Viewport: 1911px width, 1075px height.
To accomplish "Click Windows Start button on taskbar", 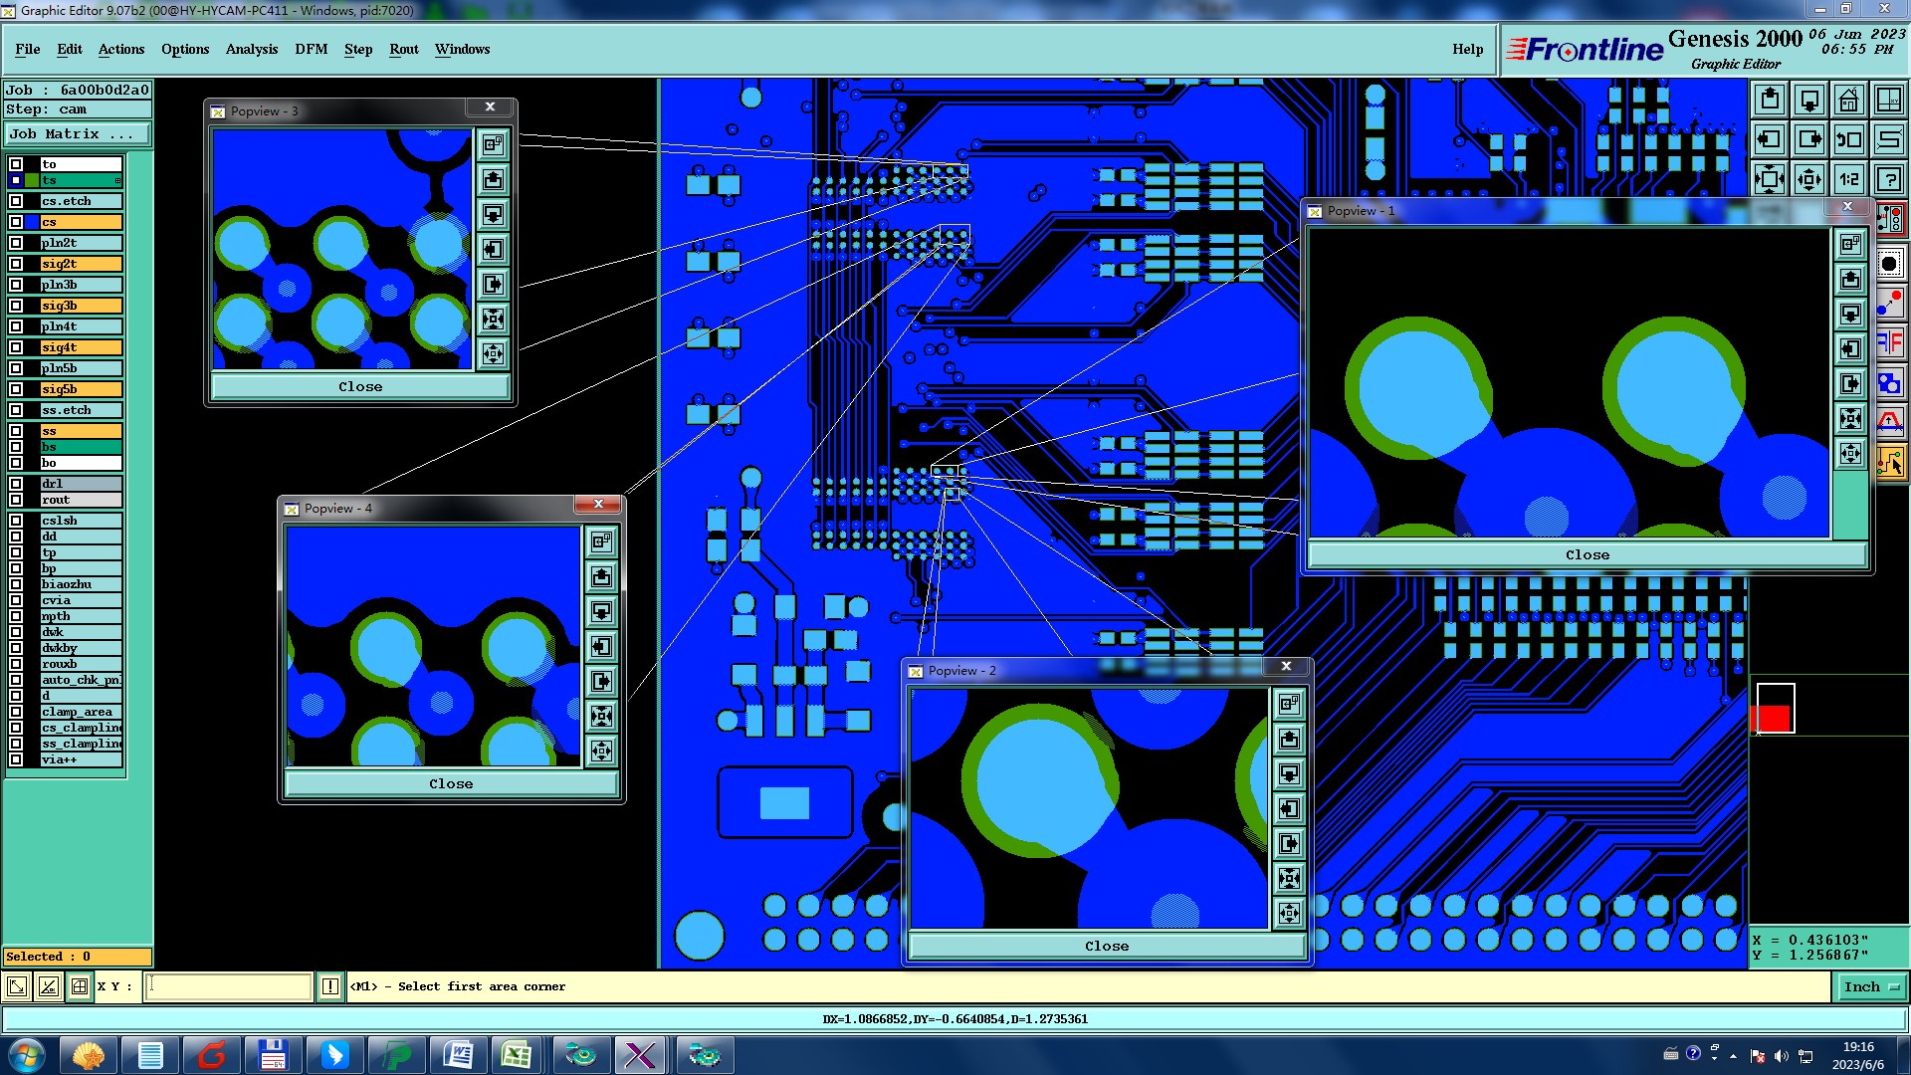I will point(27,1055).
